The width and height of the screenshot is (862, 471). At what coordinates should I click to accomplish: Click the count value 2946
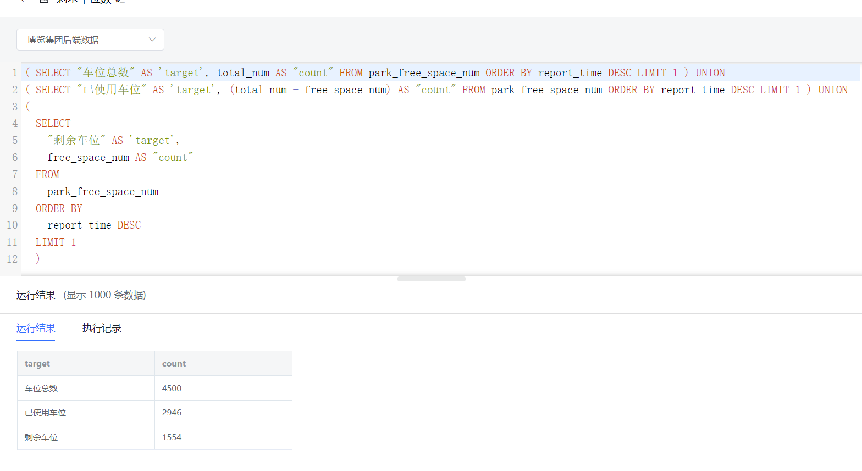[172, 413]
